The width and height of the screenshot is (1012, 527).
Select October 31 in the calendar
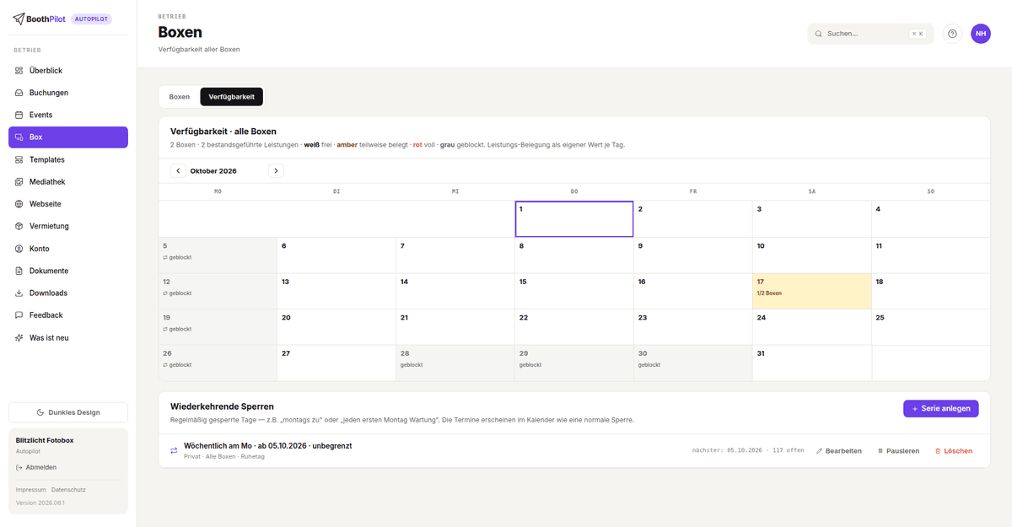coord(812,363)
